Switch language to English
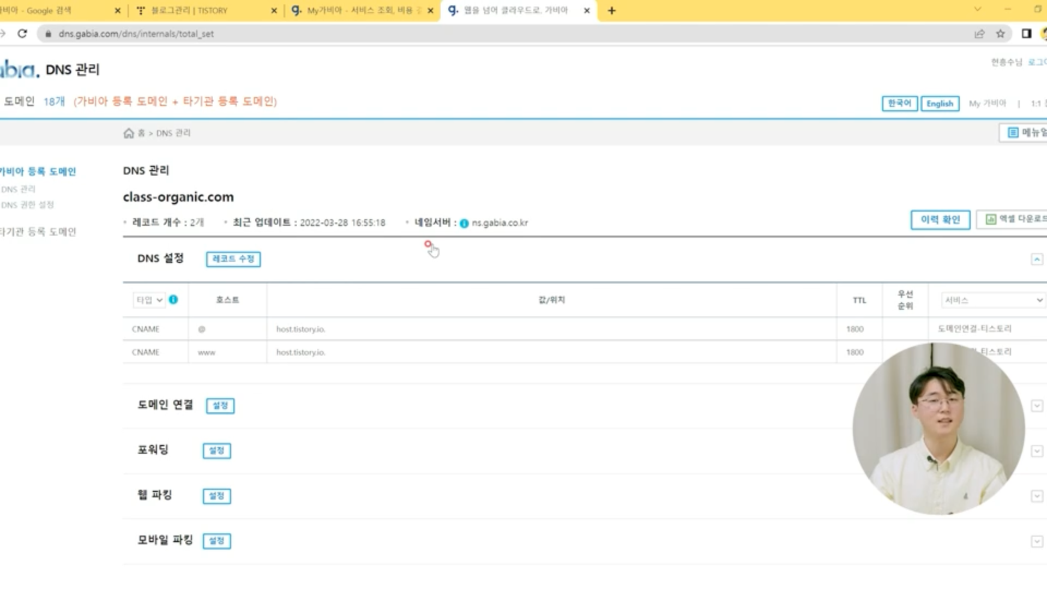 [x=940, y=104]
